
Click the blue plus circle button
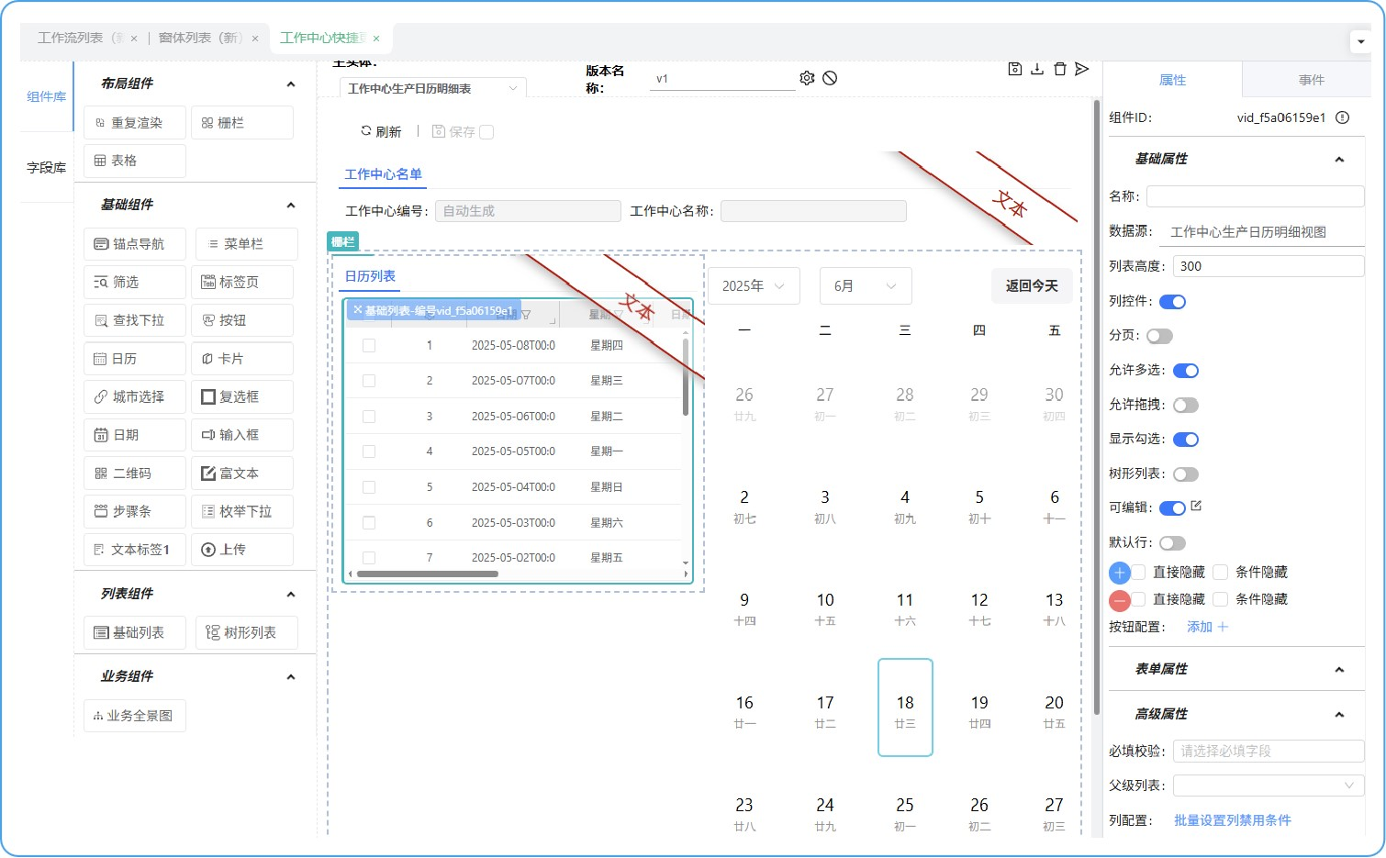pos(1119,574)
